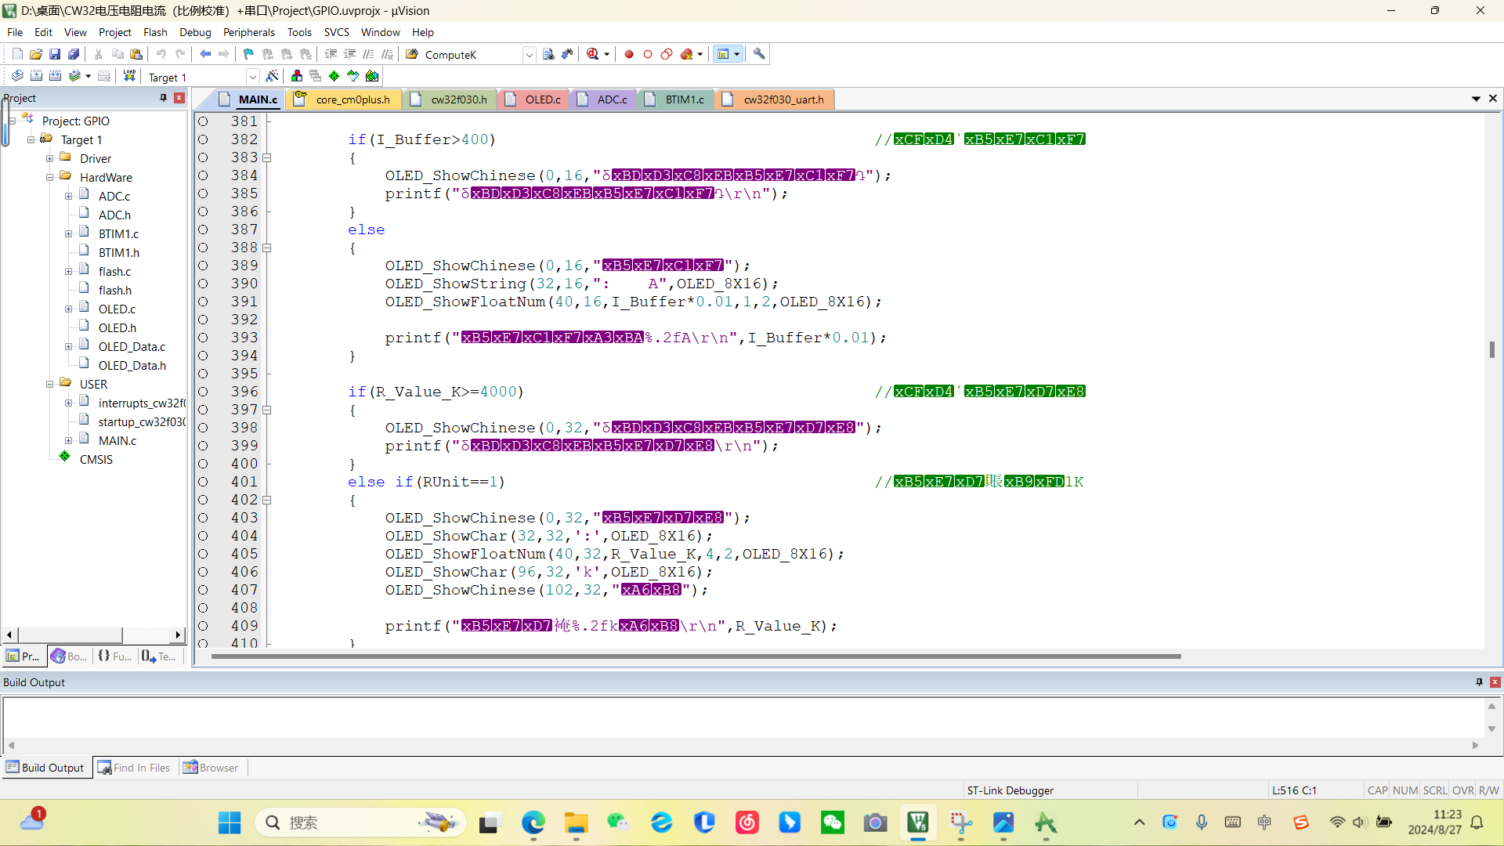
Task: Open Manage Run-Time Environment green diamond
Action: point(334,76)
